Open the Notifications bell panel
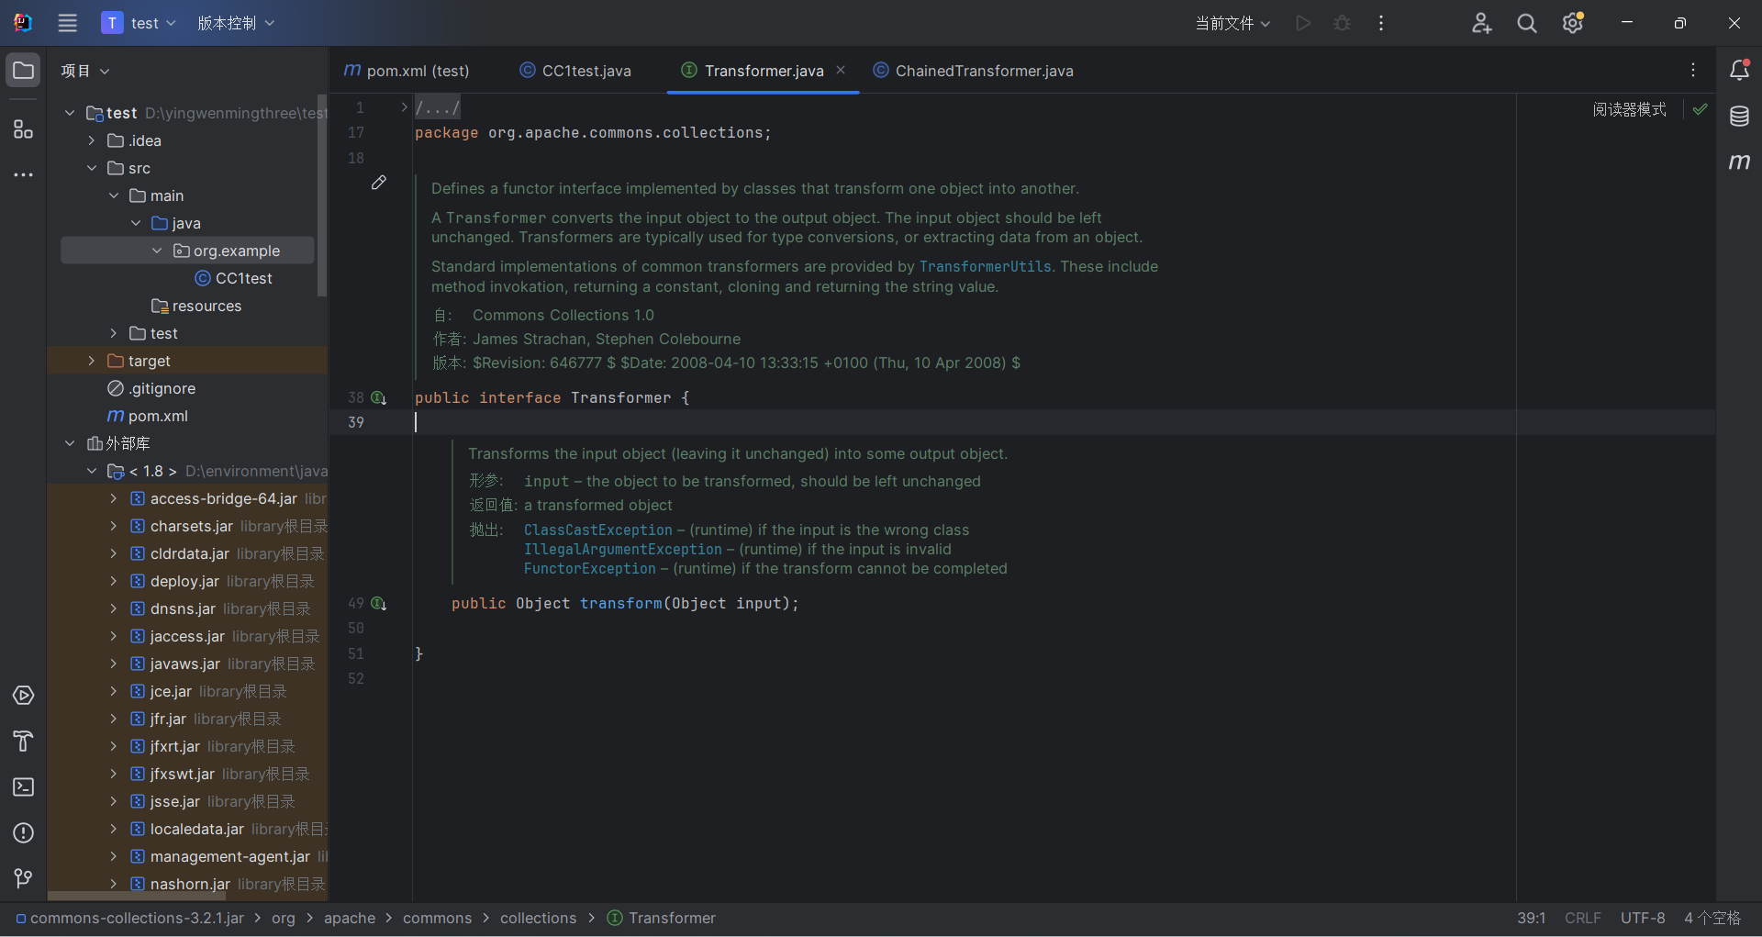Viewport: 1762px width, 937px height. point(1739,71)
